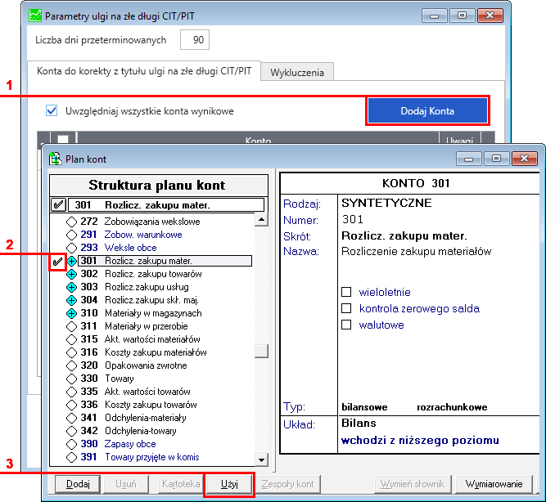Tick the kontrola zerowego salda checkbox
546x502 pixels.
[x=345, y=308]
